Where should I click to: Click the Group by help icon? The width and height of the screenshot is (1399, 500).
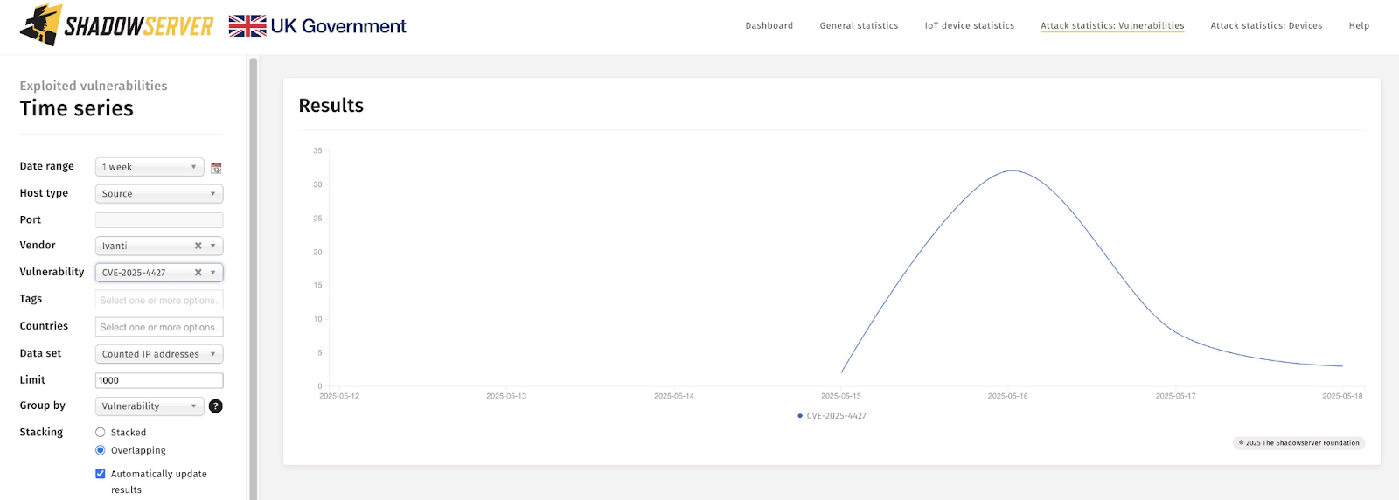point(216,406)
